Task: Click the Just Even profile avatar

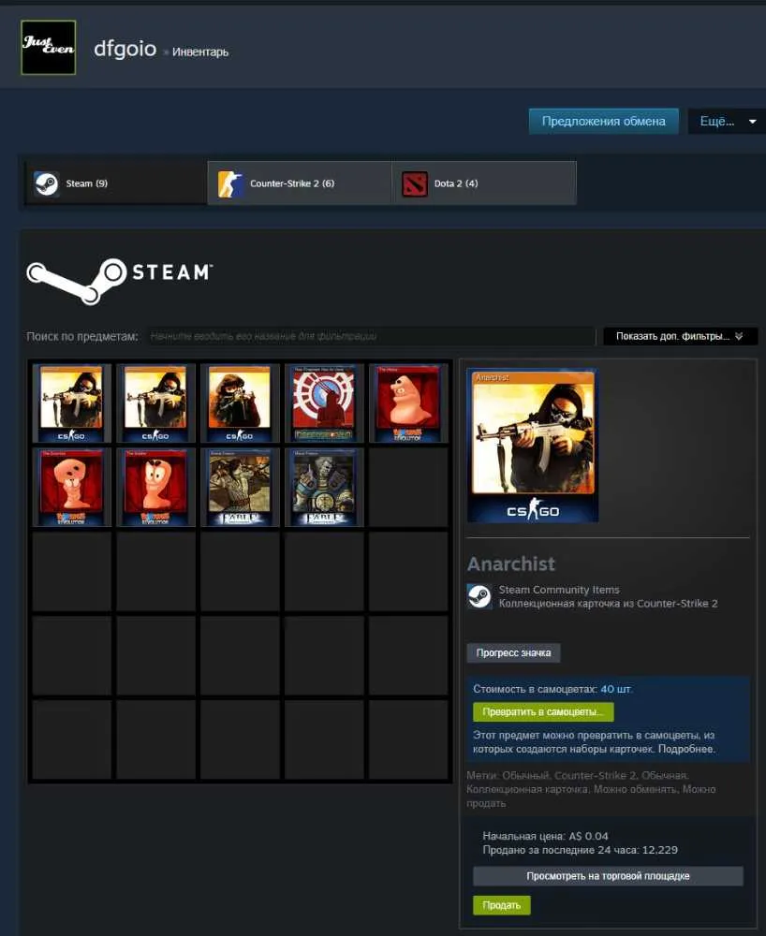Action: pyautogui.click(x=49, y=47)
